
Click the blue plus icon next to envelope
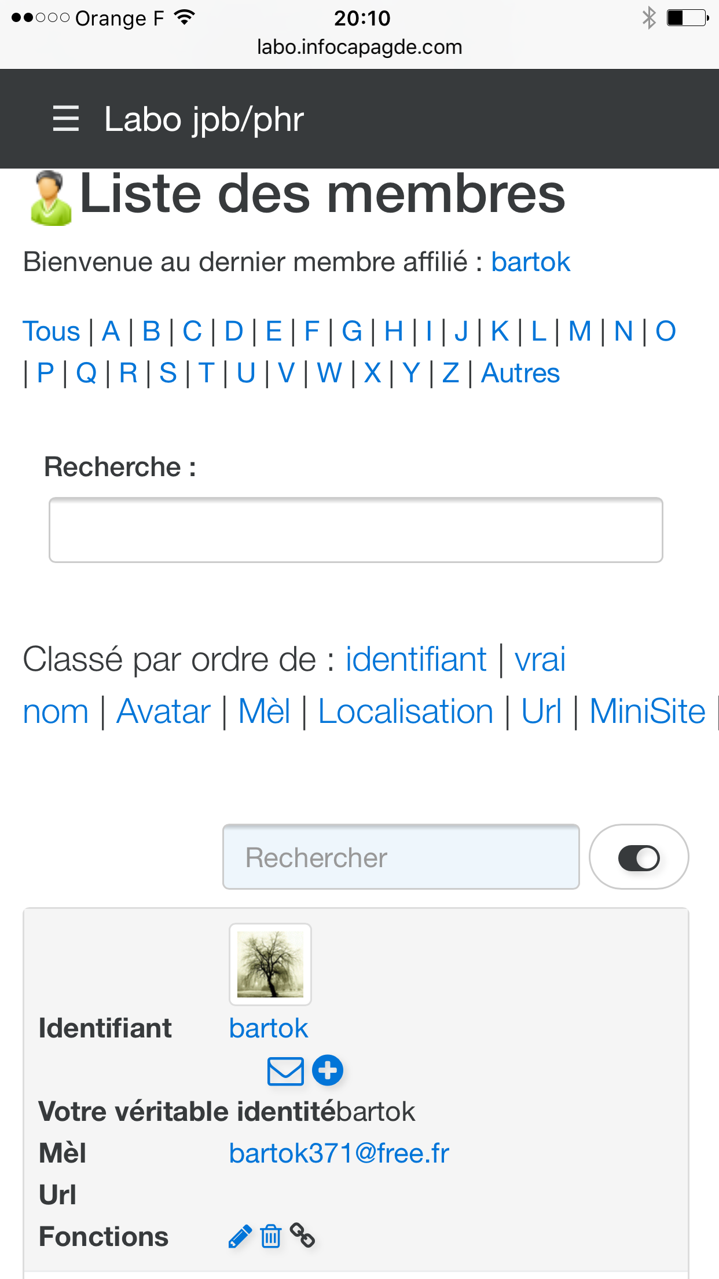(x=328, y=1070)
